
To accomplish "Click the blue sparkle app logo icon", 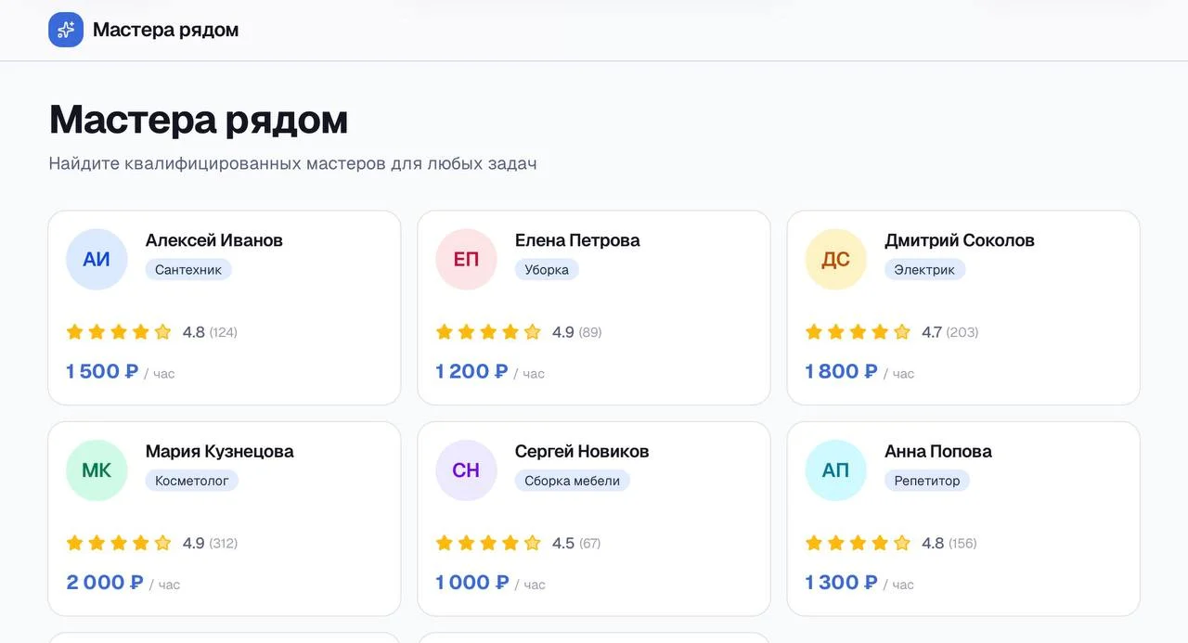I will coord(66,30).
